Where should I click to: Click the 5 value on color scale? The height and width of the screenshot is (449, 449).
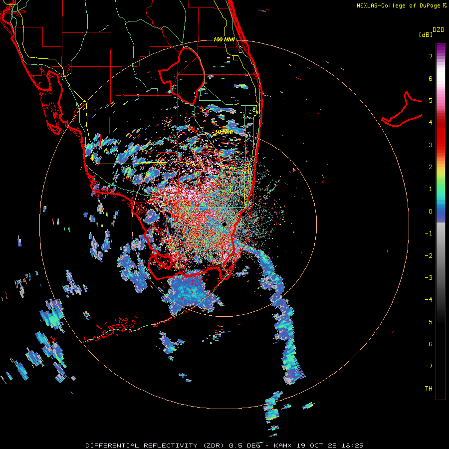coord(431,100)
